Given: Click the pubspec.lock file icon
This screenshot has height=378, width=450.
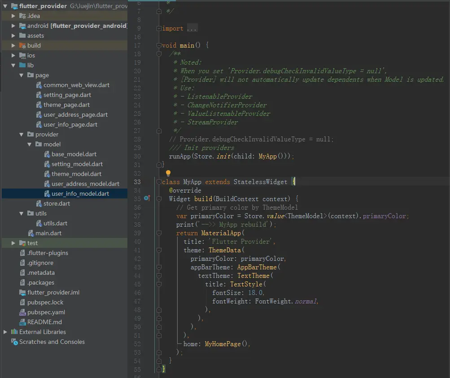Looking at the screenshot, I should [x=22, y=302].
